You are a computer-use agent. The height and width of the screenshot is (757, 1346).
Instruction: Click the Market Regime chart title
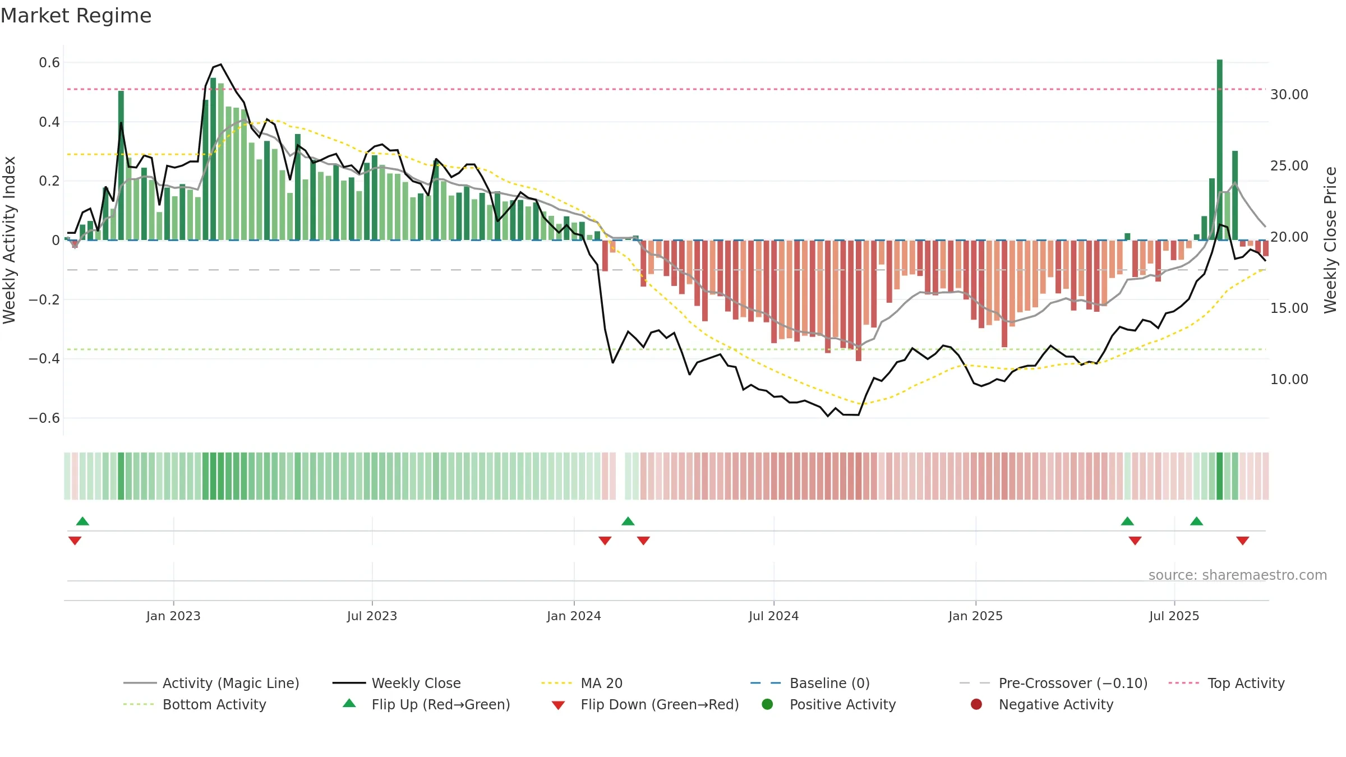(76, 16)
